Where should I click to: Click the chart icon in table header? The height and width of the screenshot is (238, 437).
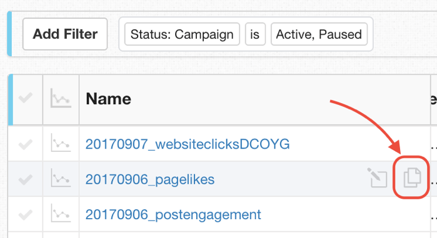tap(61, 98)
